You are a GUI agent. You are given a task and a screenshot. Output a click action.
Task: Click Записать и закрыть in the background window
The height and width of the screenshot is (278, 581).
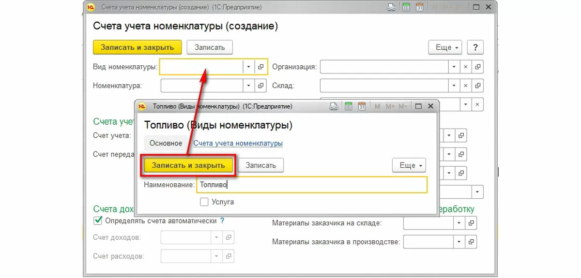[x=137, y=47]
